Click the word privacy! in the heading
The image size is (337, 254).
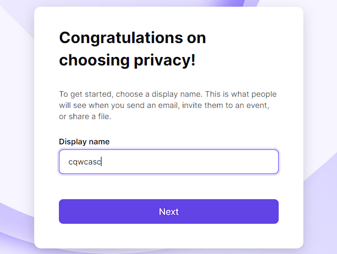pos(165,61)
